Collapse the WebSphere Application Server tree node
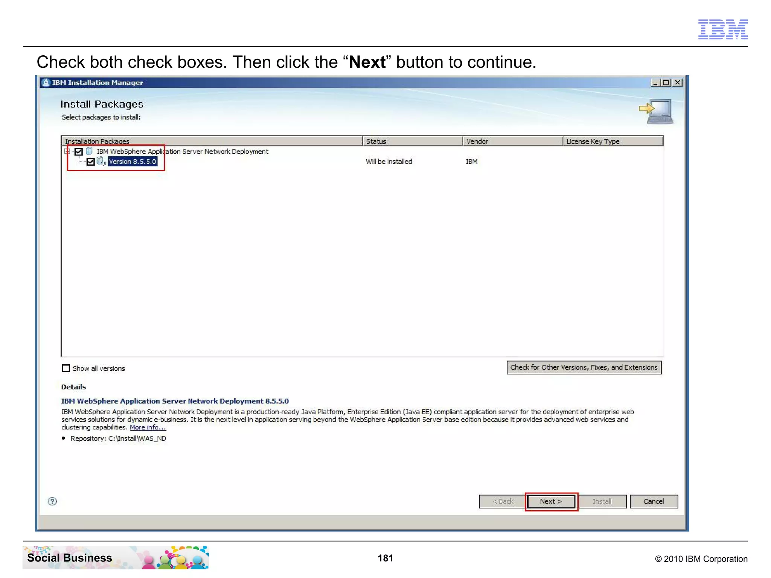This screenshot has height=578, width=771. click(67, 151)
